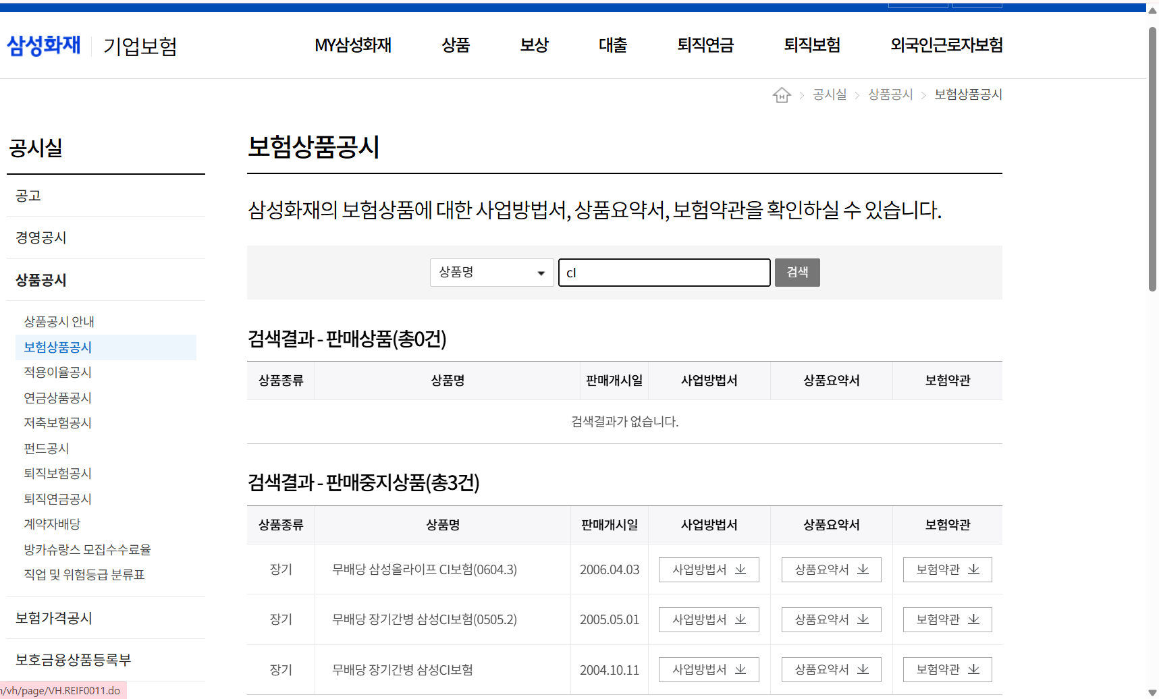The width and height of the screenshot is (1159, 699).
Task: Download 상품요약서 for CI보험(0604.3)
Action: pos(832,569)
